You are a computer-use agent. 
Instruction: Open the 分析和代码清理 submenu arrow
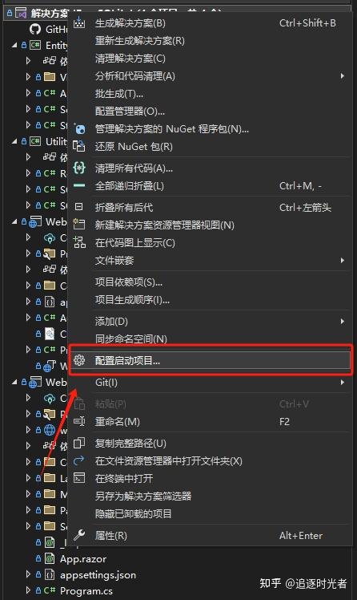(x=342, y=75)
